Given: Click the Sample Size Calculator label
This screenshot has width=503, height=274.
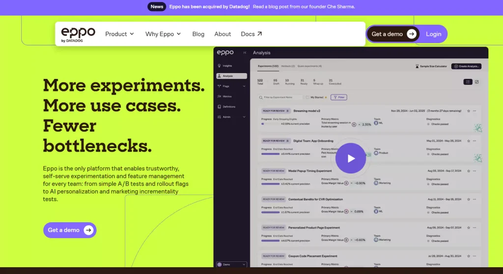Looking at the screenshot, I should tap(433, 66).
